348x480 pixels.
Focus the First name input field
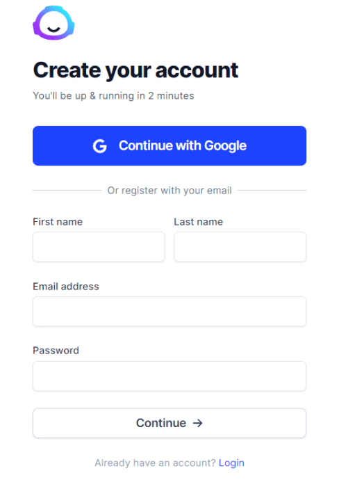(99, 247)
